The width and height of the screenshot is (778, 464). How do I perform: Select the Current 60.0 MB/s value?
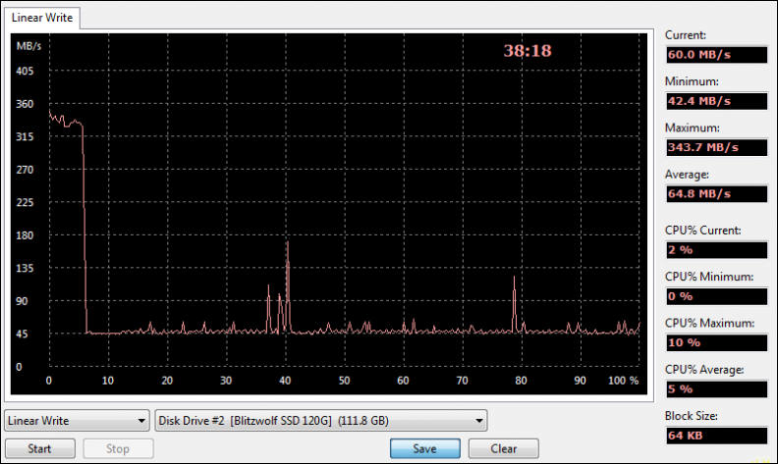click(x=716, y=55)
